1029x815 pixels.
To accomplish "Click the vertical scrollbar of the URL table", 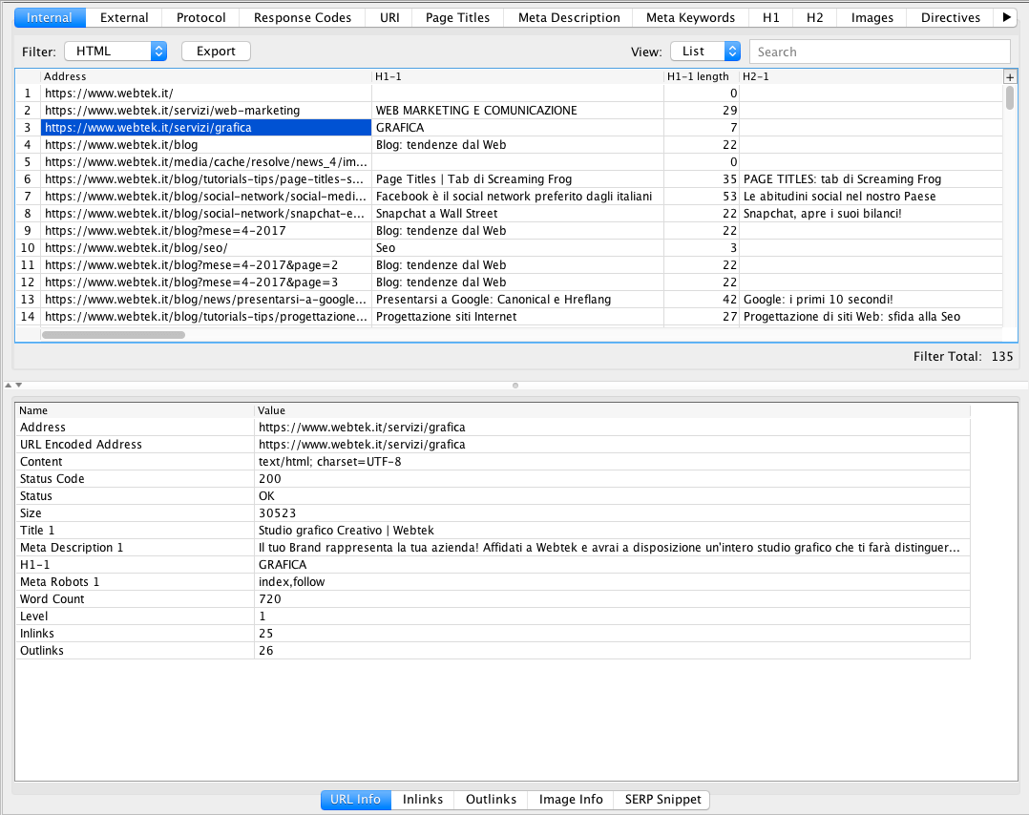I will 1010,97.
